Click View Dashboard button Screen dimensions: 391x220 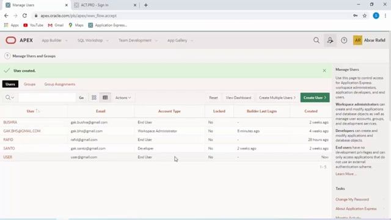(x=238, y=98)
